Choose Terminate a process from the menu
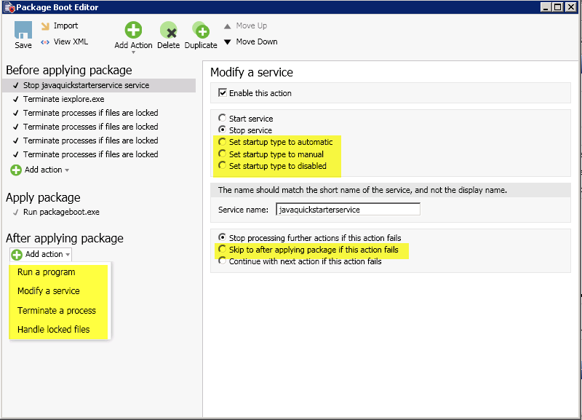The height and width of the screenshot is (420, 582). (57, 311)
